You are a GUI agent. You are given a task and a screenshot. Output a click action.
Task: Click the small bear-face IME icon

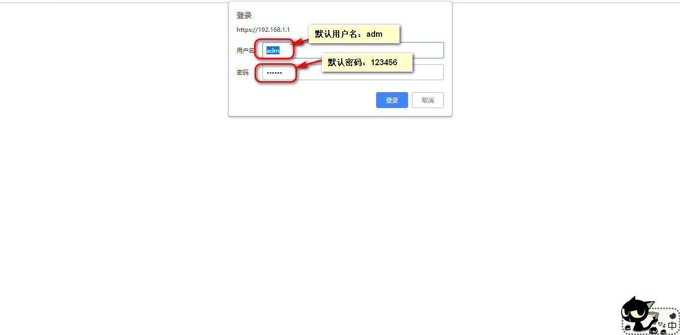click(660, 324)
